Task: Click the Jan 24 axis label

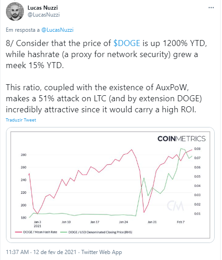Action: point(124,222)
